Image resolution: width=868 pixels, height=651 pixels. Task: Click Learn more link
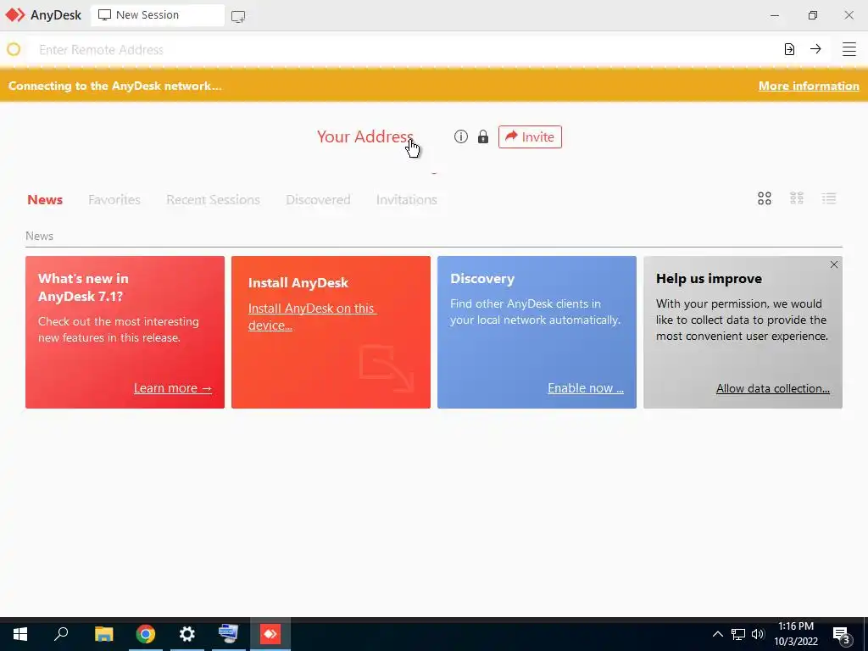coord(173,388)
